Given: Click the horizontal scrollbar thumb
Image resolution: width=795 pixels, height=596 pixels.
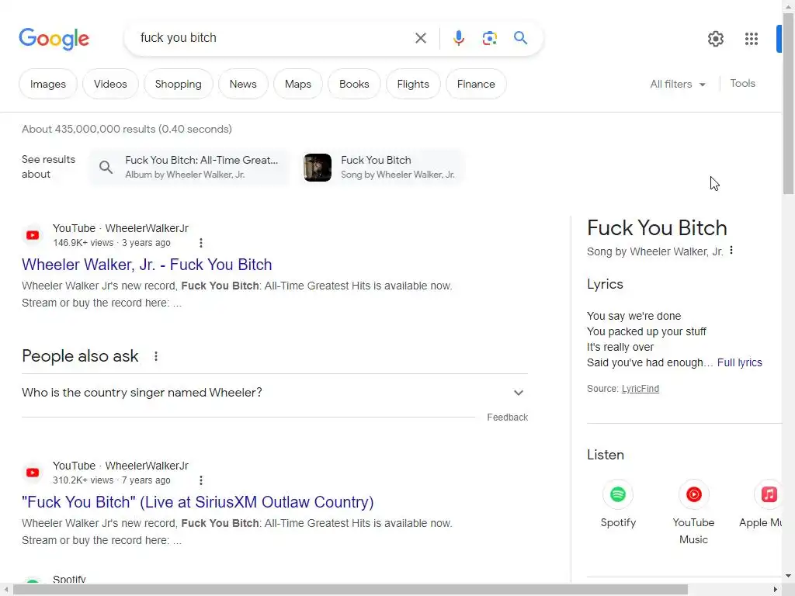Looking at the screenshot, I should tap(350, 590).
